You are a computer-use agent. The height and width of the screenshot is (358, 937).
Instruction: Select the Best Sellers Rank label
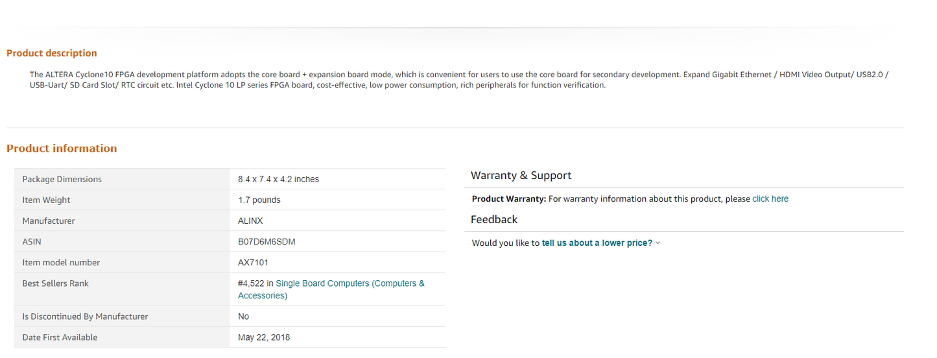[x=56, y=283]
